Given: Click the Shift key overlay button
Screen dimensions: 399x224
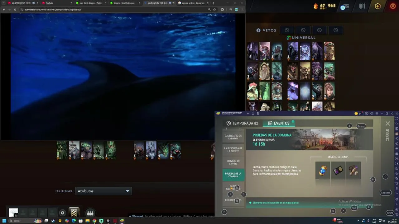Looking at the screenshot, I should [390, 213].
